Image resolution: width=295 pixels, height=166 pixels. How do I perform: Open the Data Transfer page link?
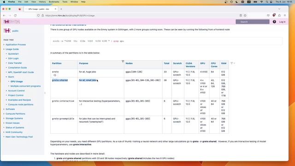click(15, 63)
